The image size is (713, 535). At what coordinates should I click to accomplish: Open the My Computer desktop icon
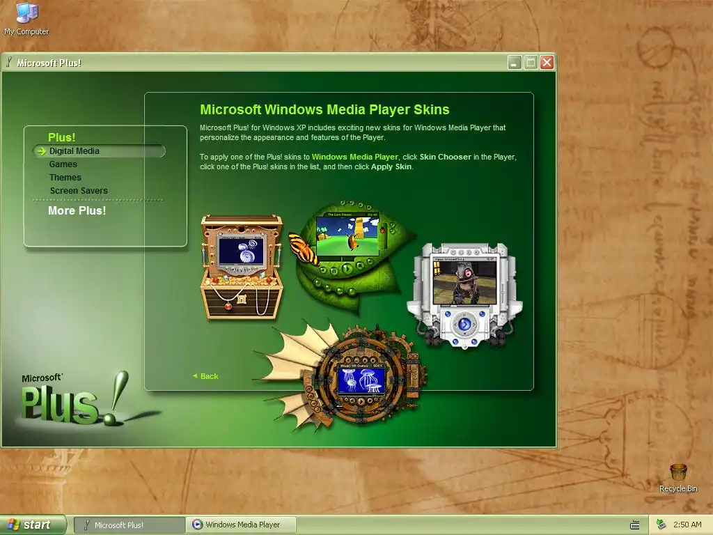pos(26,19)
